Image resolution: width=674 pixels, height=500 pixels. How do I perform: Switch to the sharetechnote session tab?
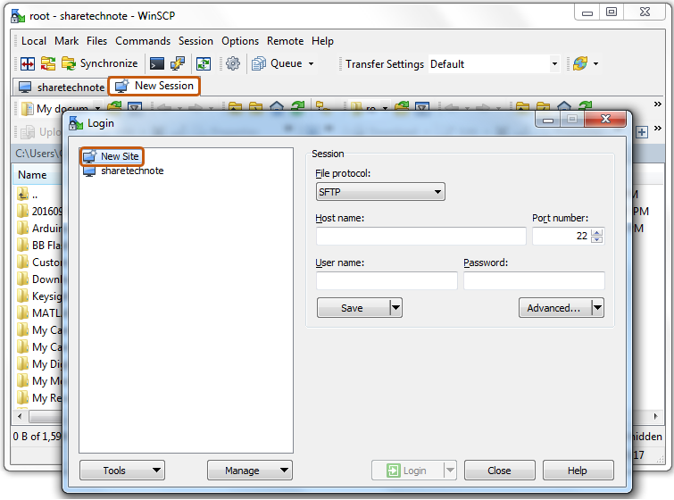[x=62, y=87]
